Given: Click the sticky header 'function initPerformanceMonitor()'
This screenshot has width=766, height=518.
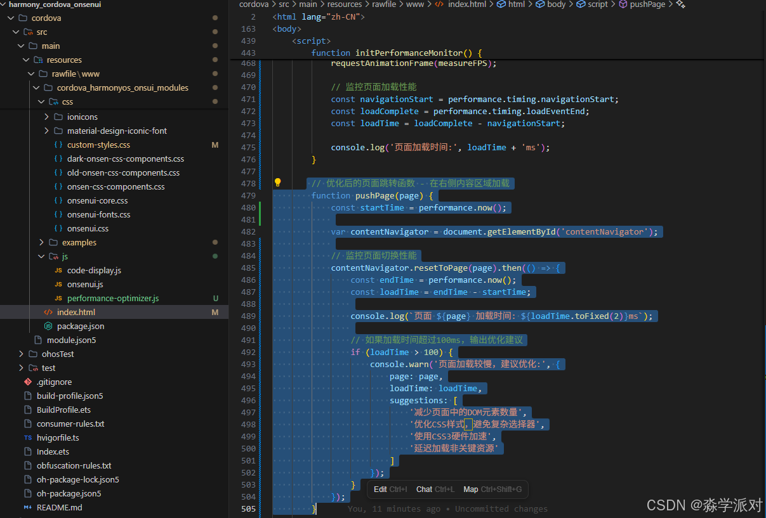Looking at the screenshot, I should pos(397,53).
